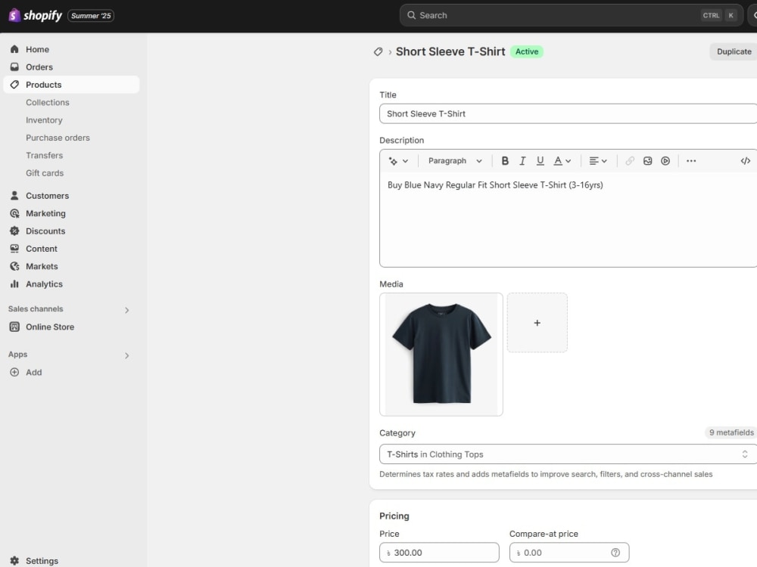Select Products in the sidebar
Viewport: 757px width, 567px height.
(x=71, y=85)
